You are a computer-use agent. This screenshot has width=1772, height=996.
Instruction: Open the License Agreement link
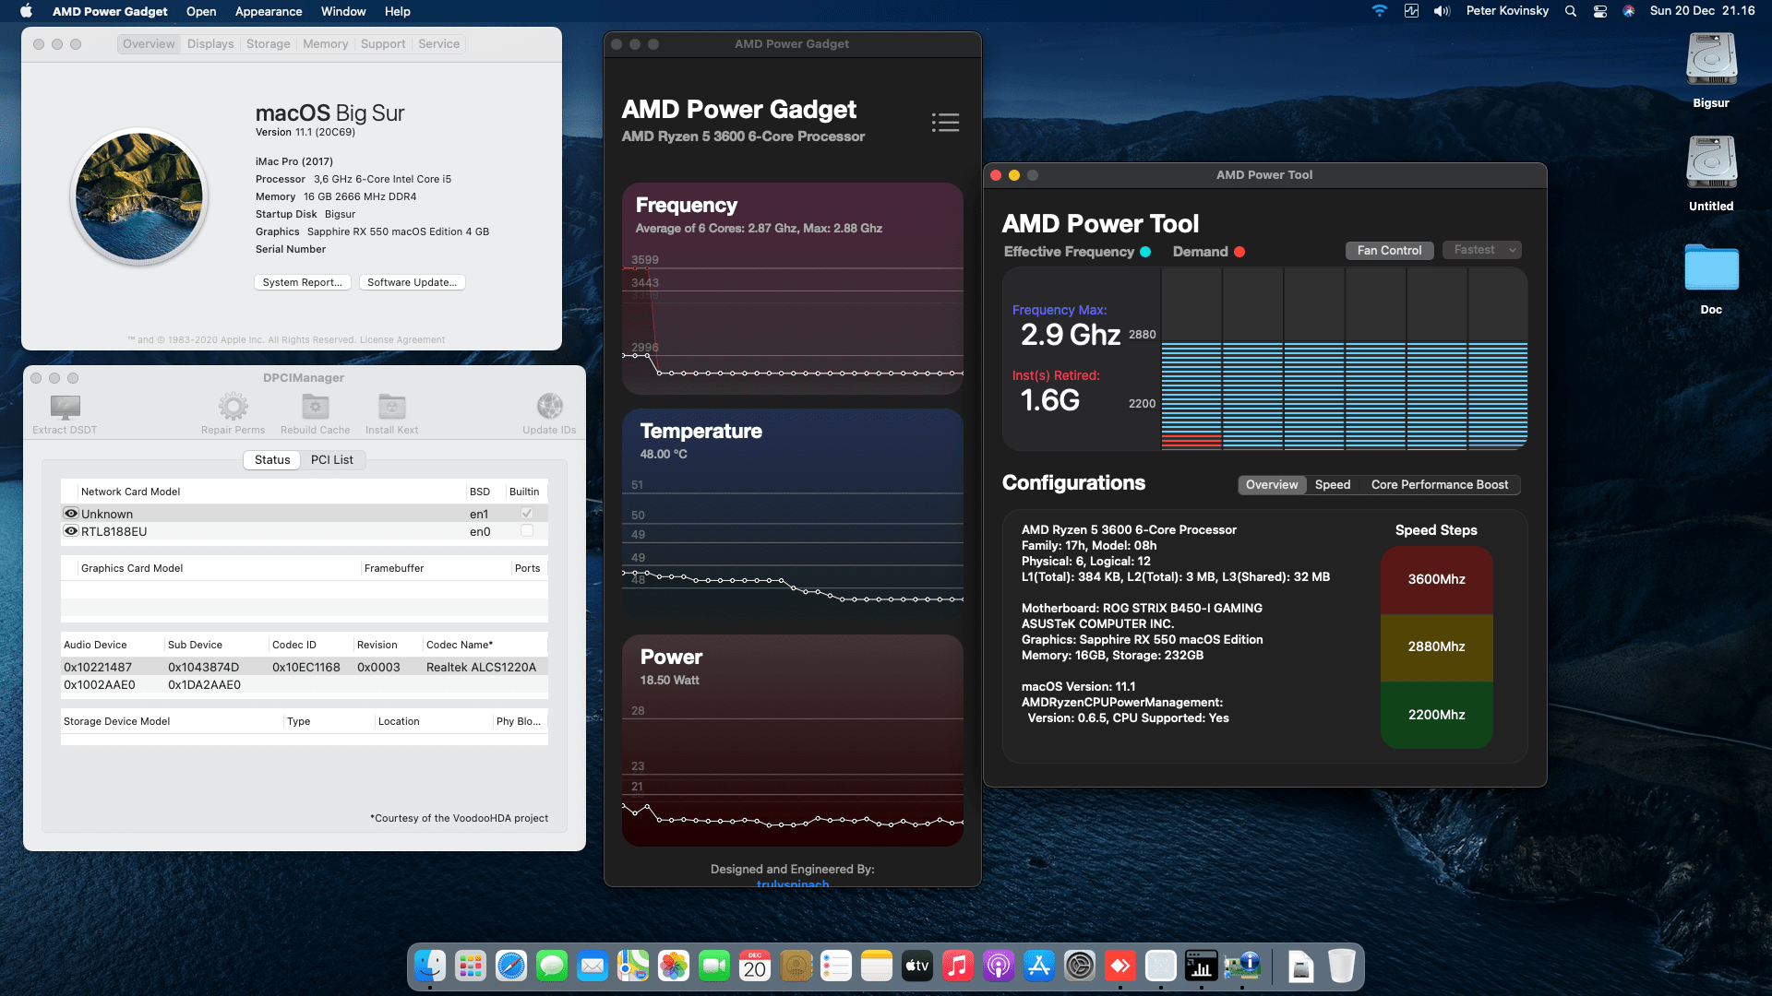coord(402,340)
